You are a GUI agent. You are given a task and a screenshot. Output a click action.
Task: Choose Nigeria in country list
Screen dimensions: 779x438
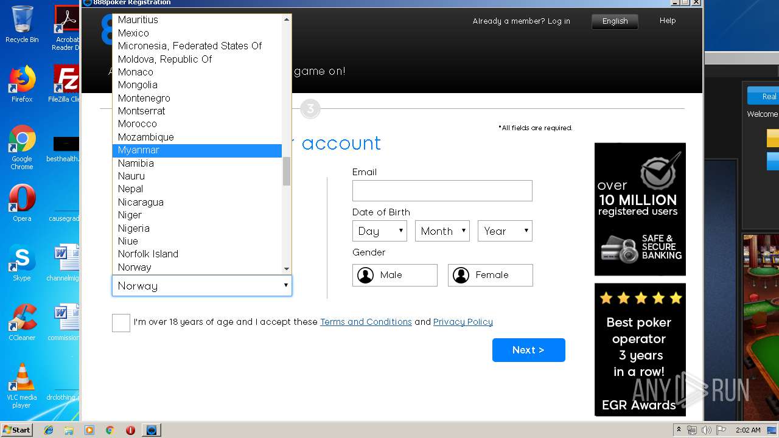pos(197,228)
